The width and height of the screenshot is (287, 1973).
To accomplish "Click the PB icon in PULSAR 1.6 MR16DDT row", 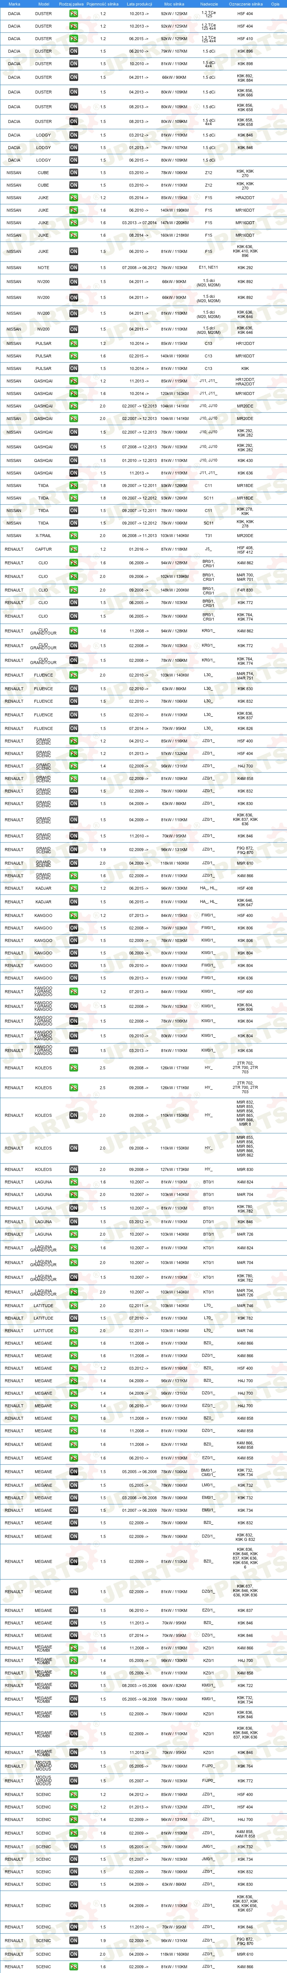I will pyautogui.click(x=73, y=356).
